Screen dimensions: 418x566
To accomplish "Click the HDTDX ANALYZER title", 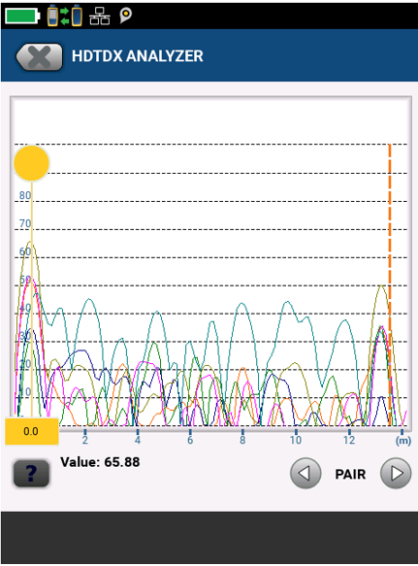I will point(138,56).
